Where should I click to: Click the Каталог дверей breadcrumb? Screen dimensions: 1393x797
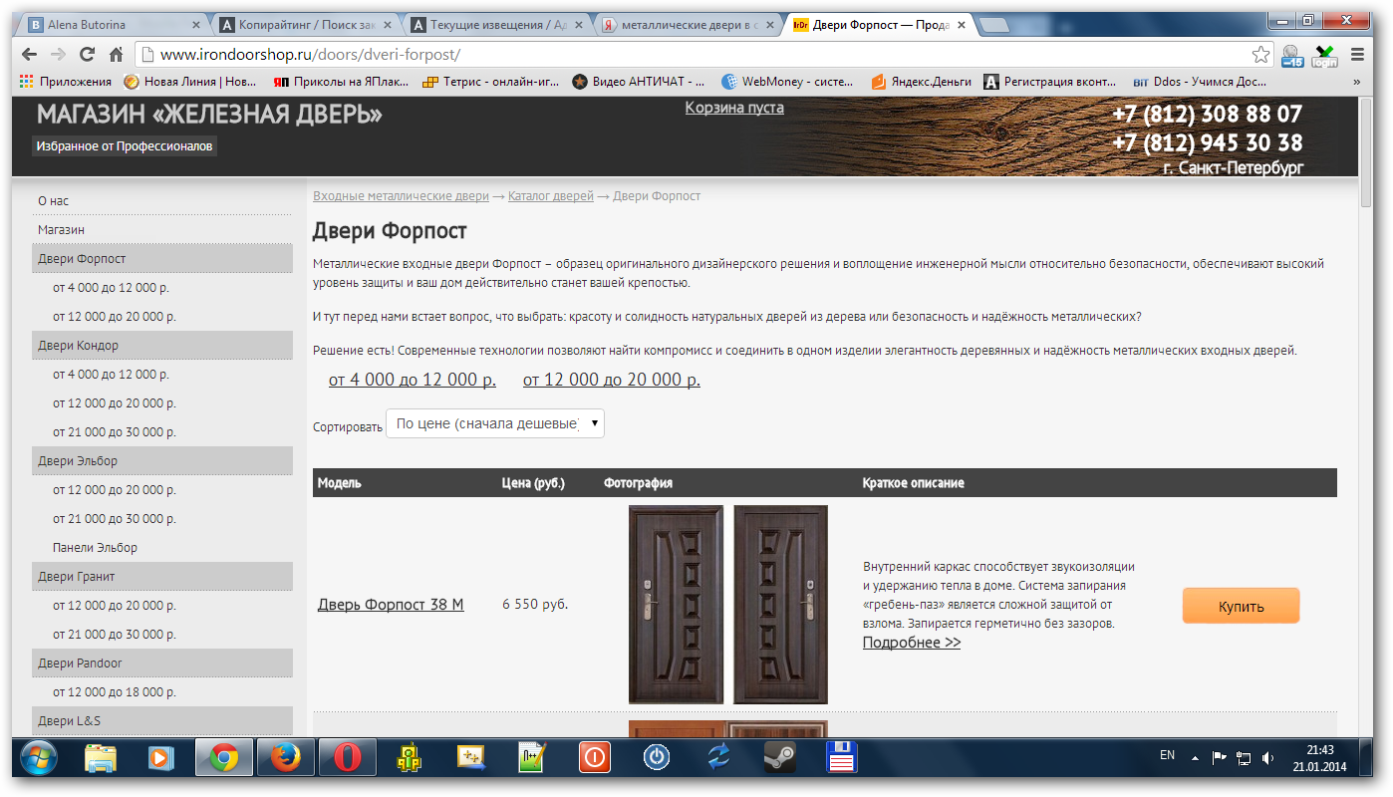tap(551, 196)
